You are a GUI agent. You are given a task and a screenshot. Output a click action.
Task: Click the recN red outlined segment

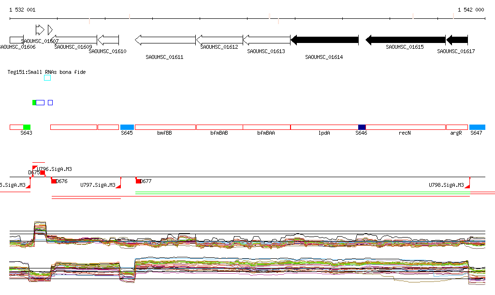click(406, 127)
